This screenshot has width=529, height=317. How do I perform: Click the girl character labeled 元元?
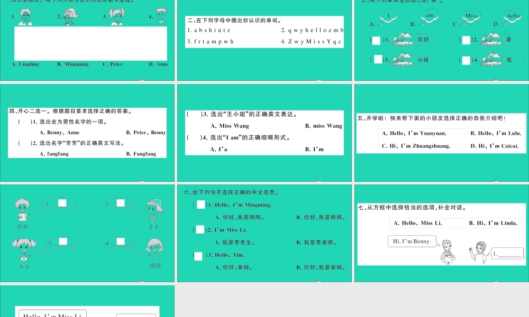pos(24,249)
